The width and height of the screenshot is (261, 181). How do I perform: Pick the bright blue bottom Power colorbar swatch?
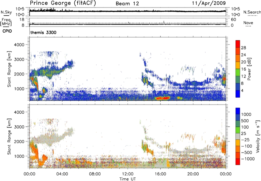(238, 94)
